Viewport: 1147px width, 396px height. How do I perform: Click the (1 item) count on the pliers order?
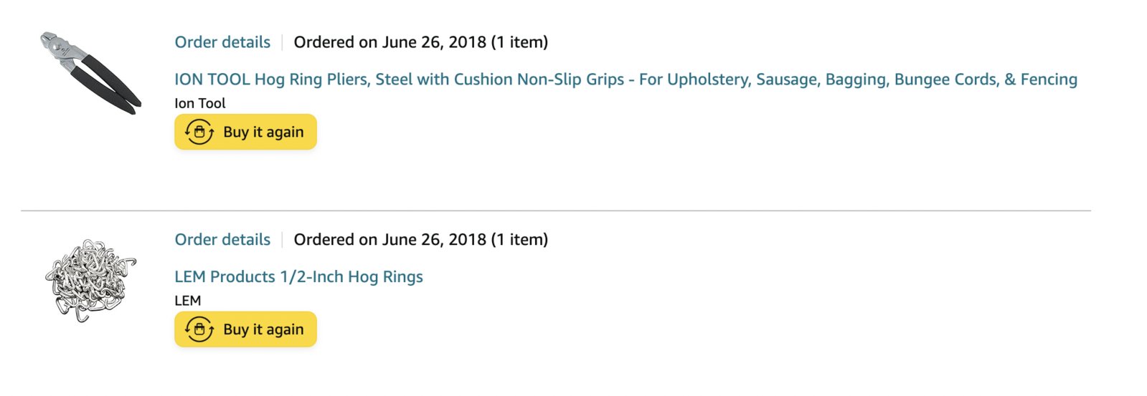point(519,42)
